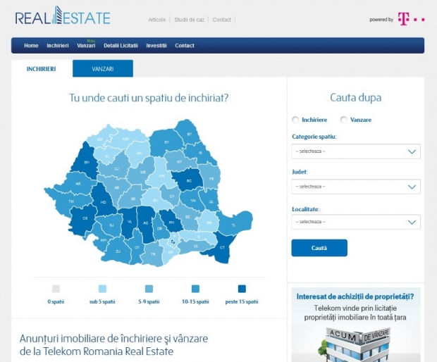Select TR county on the map
Image resolution: width=437 pixels, height=362 pixels.
click(x=153, y=254)
